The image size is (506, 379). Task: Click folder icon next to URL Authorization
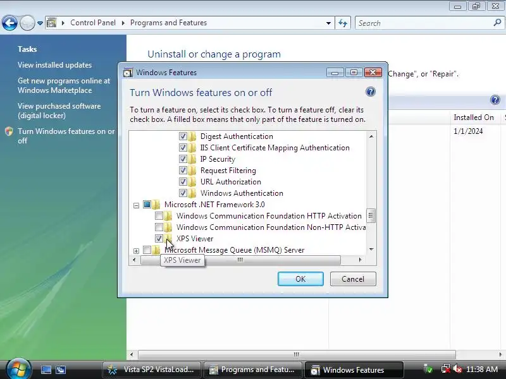pos(192,182)
